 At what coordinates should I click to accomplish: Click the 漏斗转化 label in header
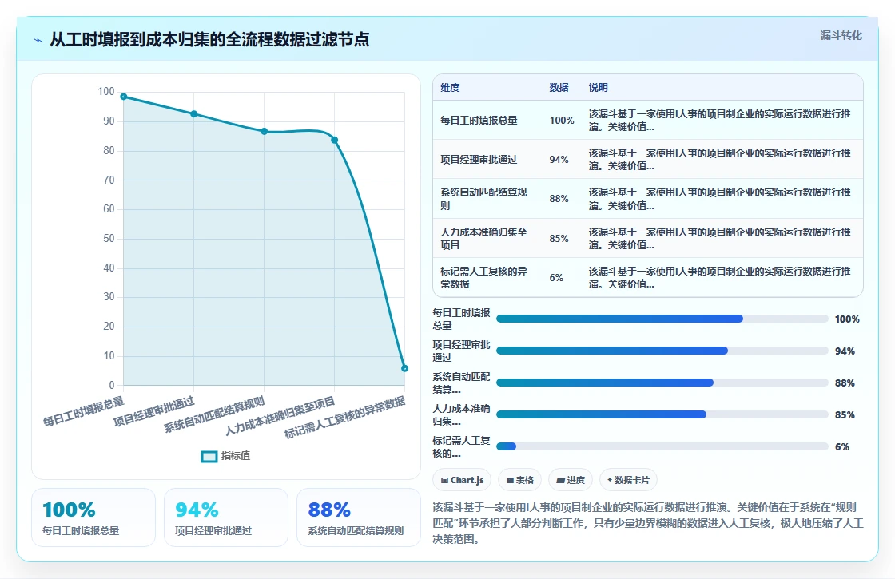841,35
